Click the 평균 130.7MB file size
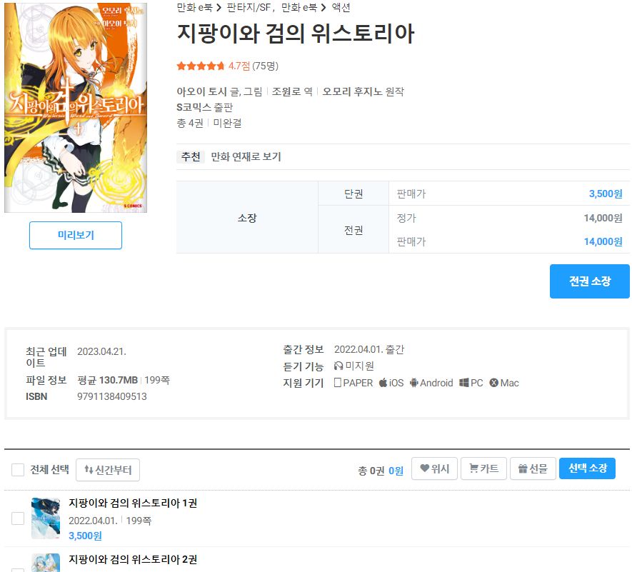This screenshot has height=572, width=632. (108, 380)
